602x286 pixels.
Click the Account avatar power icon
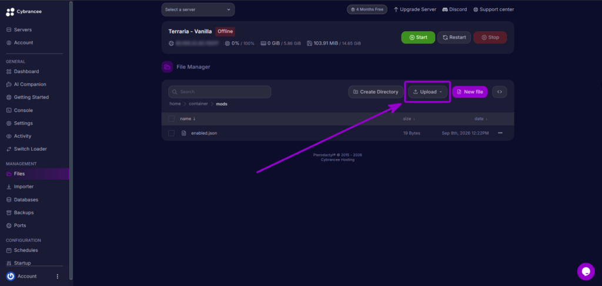tap(11, 276)
